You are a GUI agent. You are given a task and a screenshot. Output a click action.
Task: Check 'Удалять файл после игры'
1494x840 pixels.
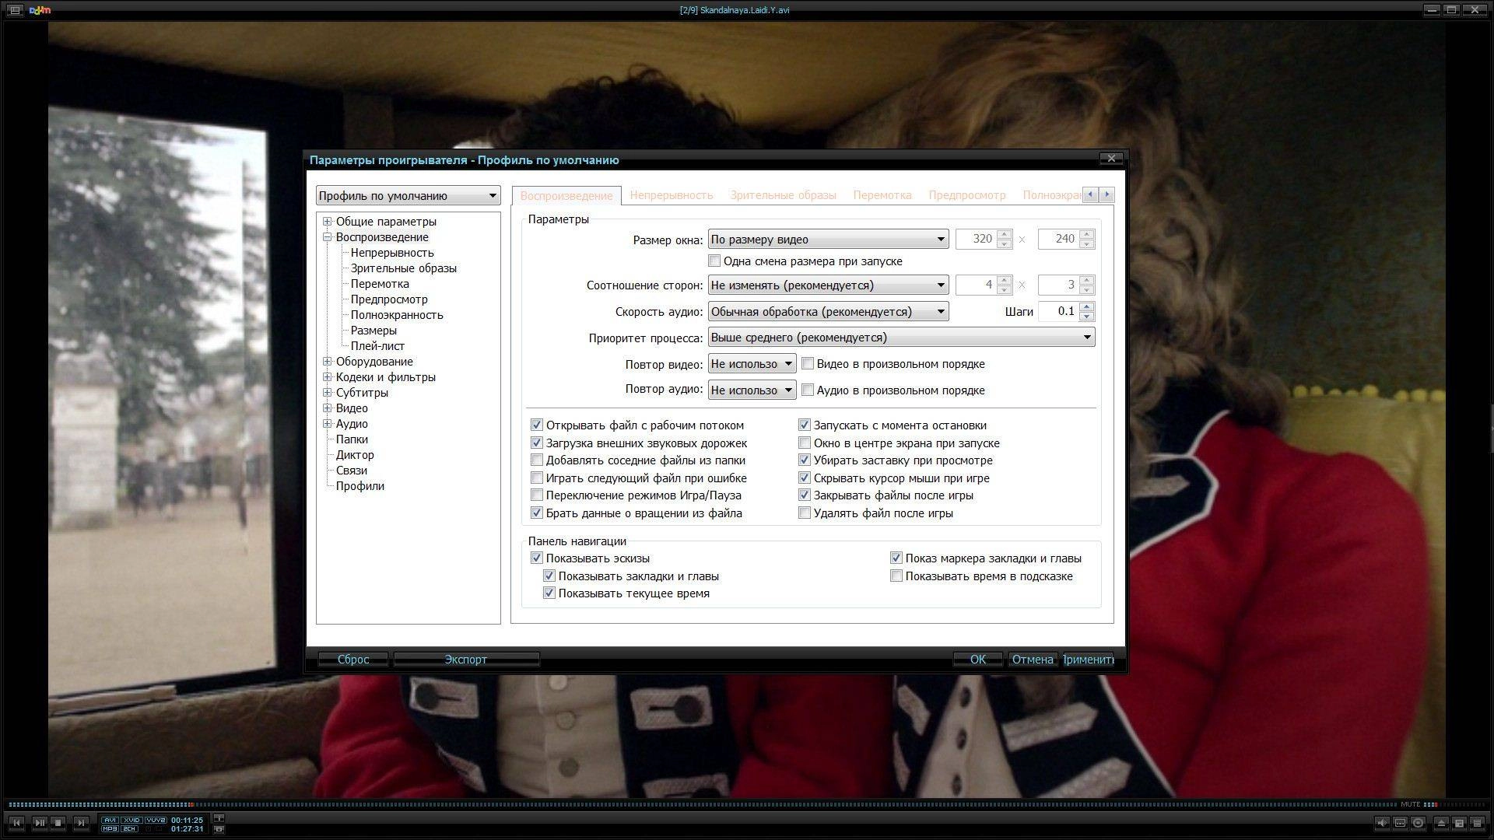point(805,513)
